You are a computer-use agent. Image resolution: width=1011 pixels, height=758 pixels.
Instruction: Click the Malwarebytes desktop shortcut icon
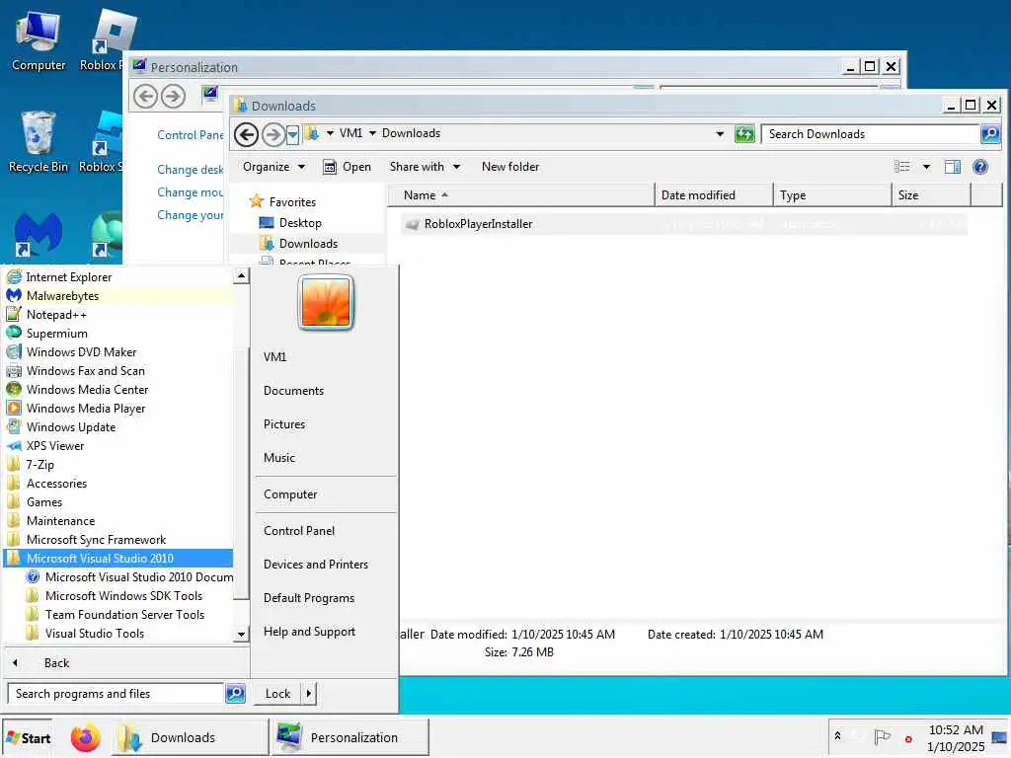(38, 234)
